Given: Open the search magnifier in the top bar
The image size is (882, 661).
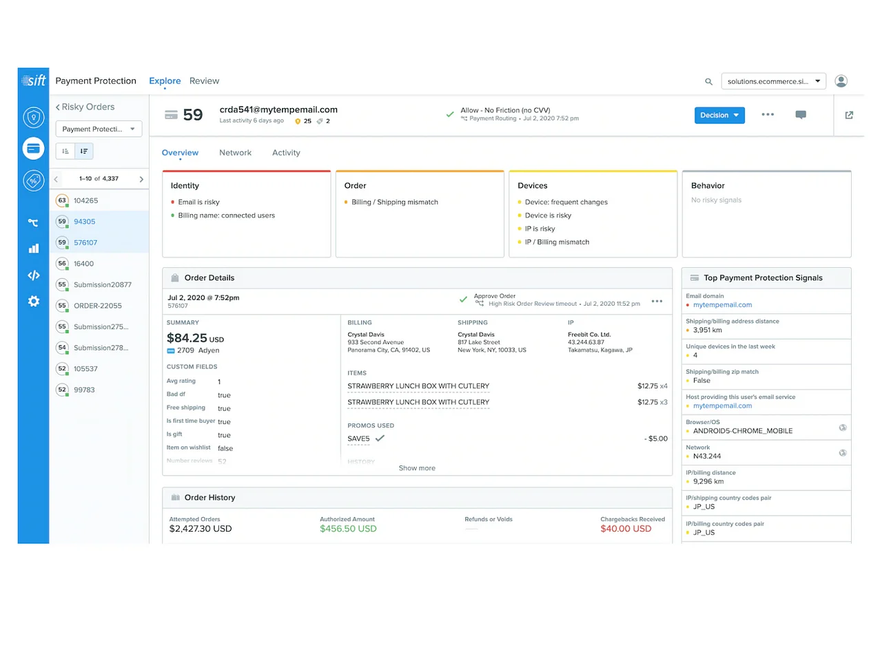Looking at the screenshot, I should point(708,81).
